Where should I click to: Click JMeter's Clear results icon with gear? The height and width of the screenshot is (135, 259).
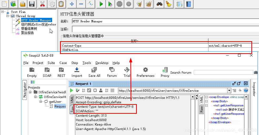[x=140, y=4]
